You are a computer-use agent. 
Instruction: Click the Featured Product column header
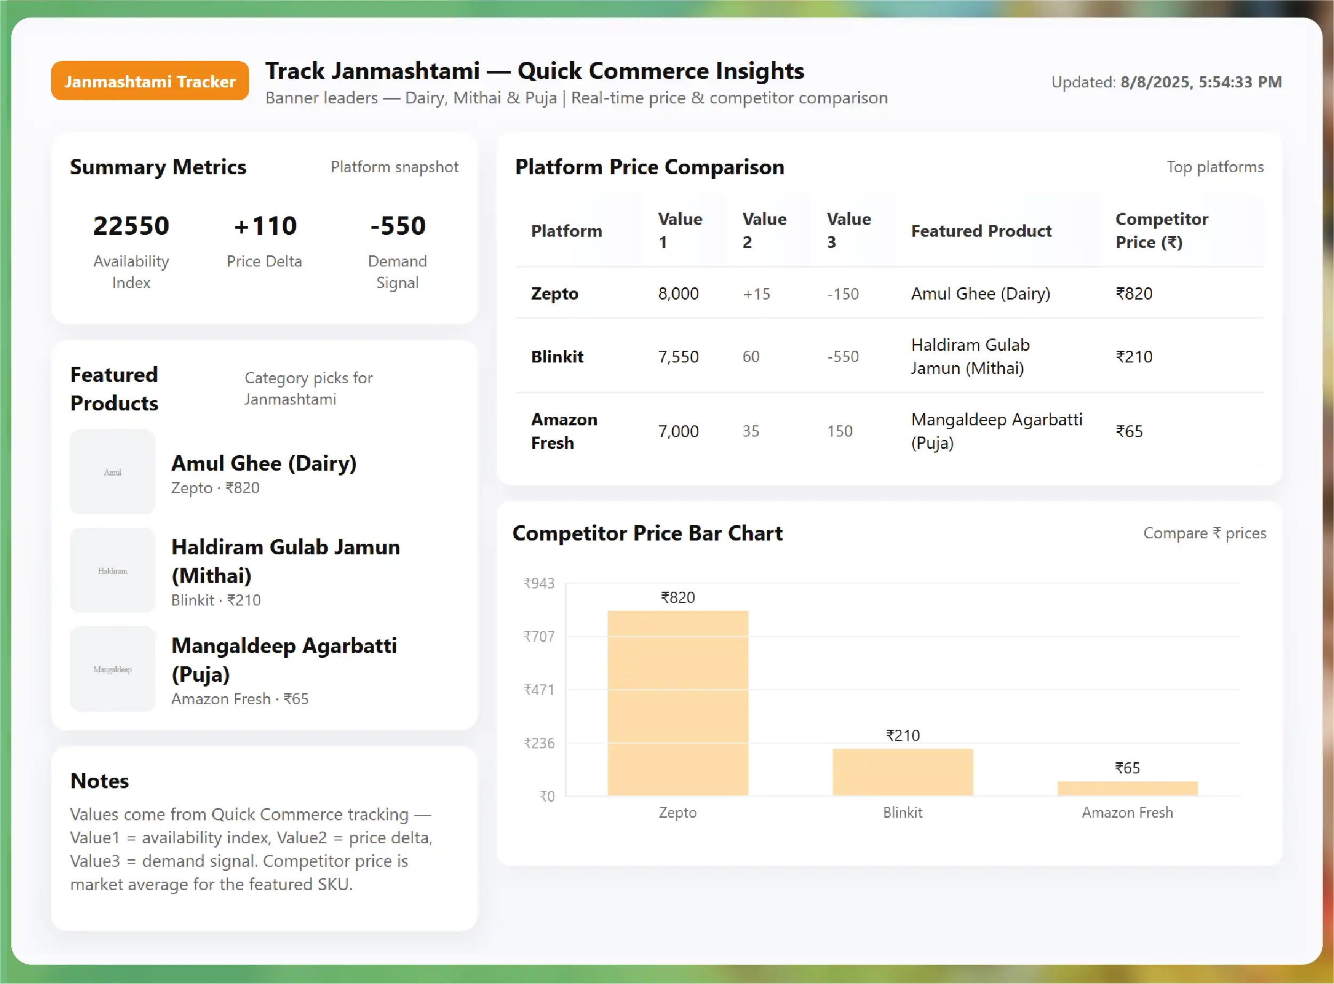pyautogui.click(x=981, y=231)
